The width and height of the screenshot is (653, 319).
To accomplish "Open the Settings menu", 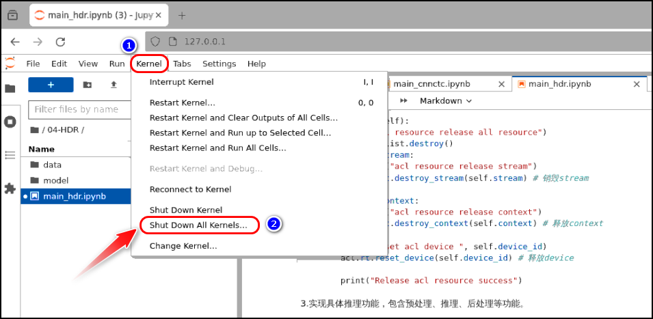I will tap(219, 64).
